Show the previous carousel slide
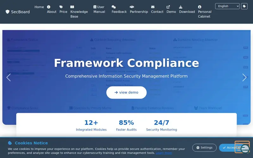 (x=9, y=77)
